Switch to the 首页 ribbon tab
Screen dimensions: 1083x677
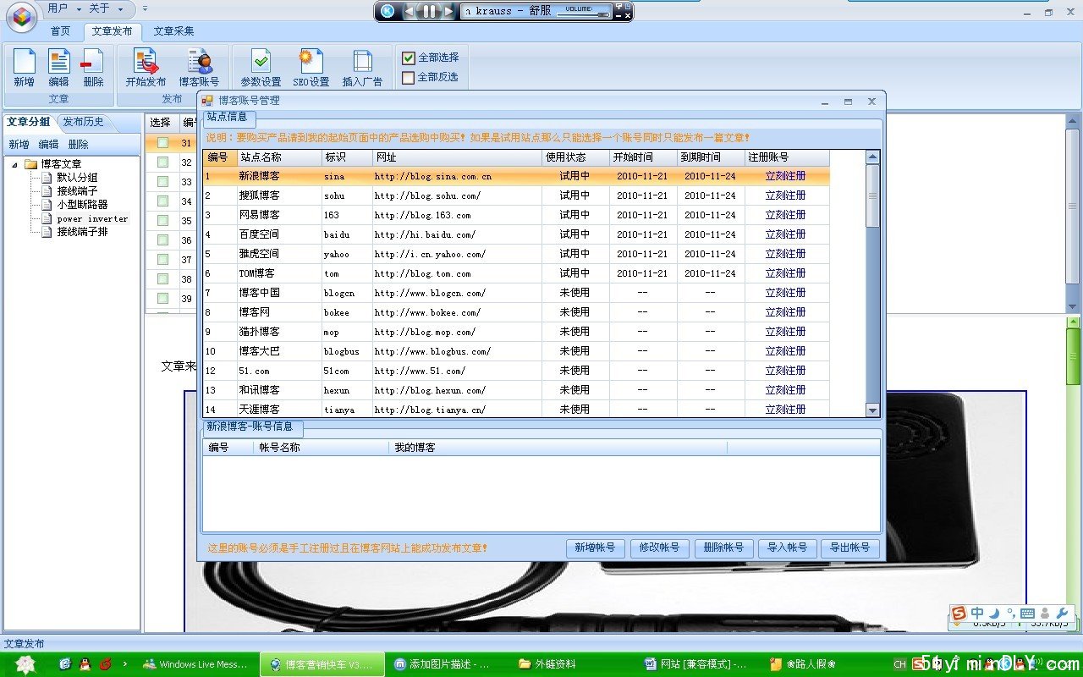pyautogui.click(x=60, y=31)
